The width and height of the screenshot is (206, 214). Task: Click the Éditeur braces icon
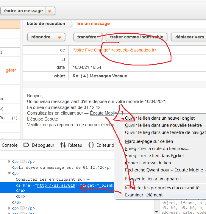click(x=91, y=145)
